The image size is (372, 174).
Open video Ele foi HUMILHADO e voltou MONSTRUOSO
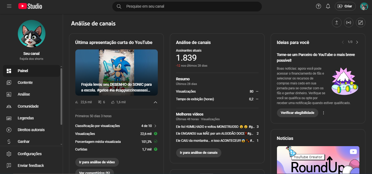[215, 127]
